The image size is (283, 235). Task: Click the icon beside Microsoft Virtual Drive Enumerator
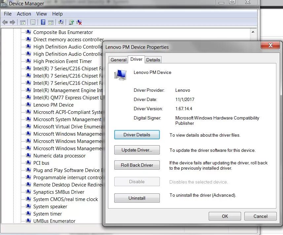28,126
